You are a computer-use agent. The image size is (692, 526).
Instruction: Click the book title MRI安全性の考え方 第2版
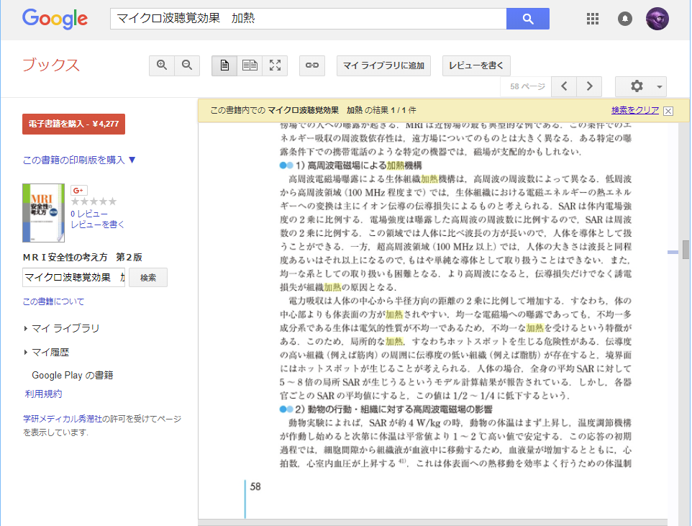tap(83, 257)
